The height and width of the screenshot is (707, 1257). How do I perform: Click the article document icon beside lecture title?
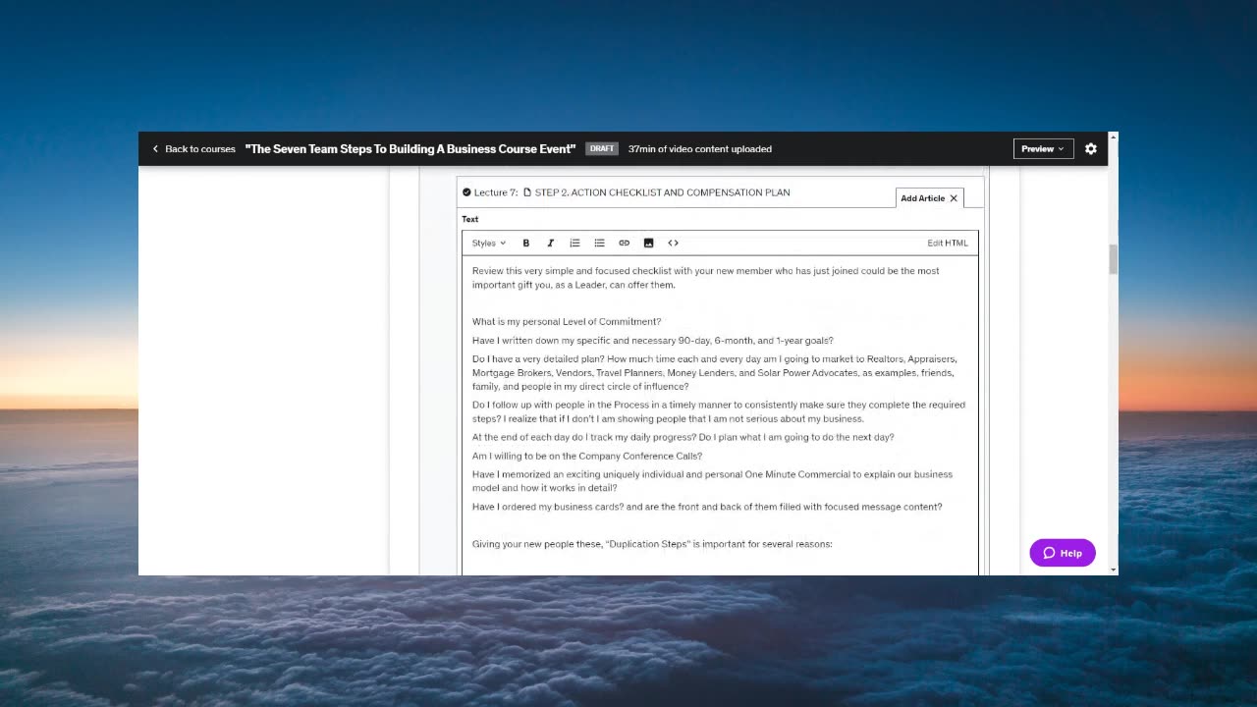(527, 192)
